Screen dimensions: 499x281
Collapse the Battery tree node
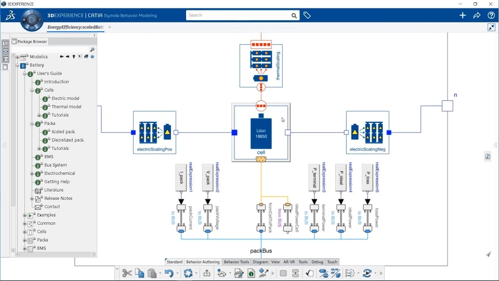click(x=18, y=66)
